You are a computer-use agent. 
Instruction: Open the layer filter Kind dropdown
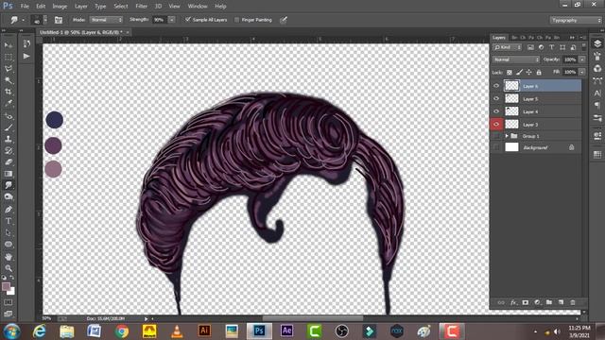pyautogui.click(x=507, y=47)
